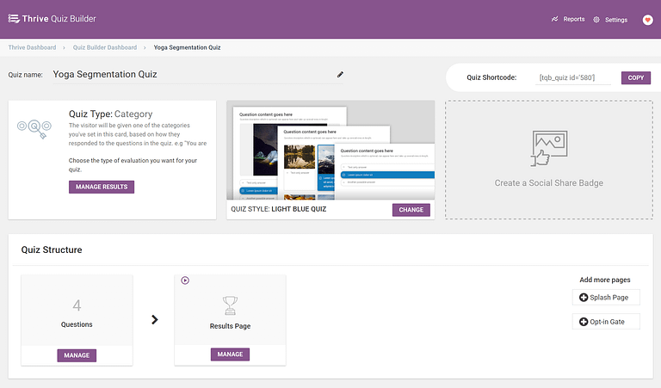This screenshot has height=388, width=661.
Task: Click the Manage Results button
Action: pyautogui.click(x=102, y=187)
